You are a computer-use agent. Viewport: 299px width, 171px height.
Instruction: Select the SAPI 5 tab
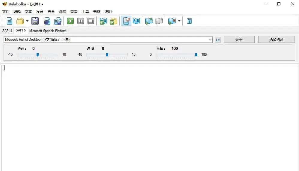pyautogui.click(x=21, y=30)
